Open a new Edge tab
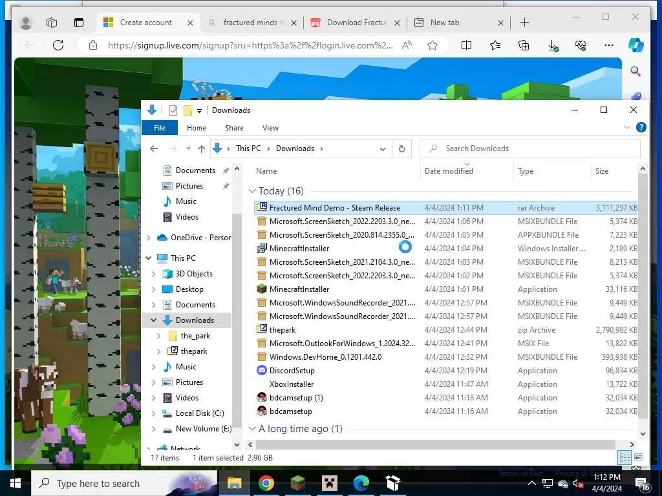Screen dimensions: 662x496 (x=524, y=23)
